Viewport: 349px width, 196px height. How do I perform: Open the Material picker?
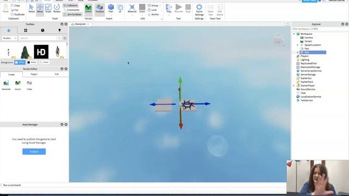pyautogui.click(x=132, y=9)
